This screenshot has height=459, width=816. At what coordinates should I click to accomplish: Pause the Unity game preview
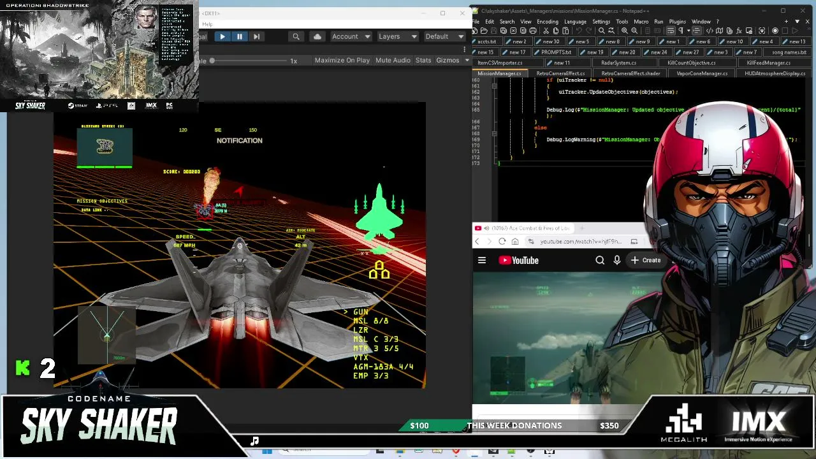[239, 37]
